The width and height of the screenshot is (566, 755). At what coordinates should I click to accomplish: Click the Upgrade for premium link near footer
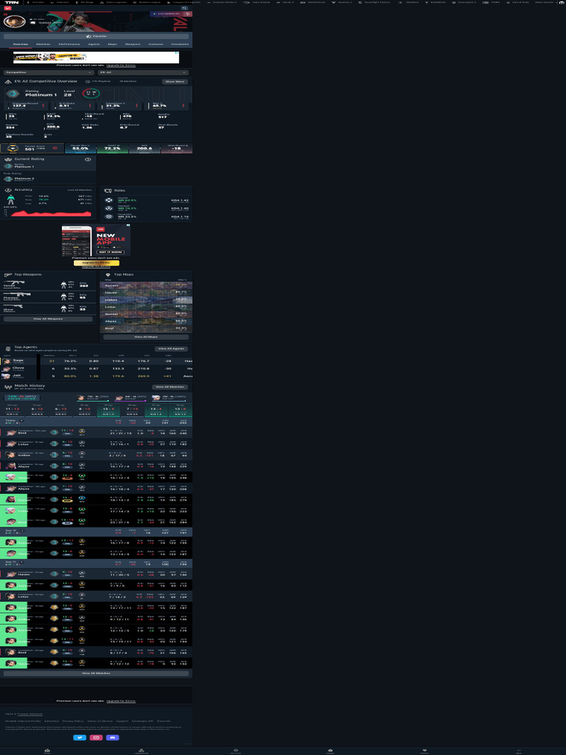click(x=121, y=701)
